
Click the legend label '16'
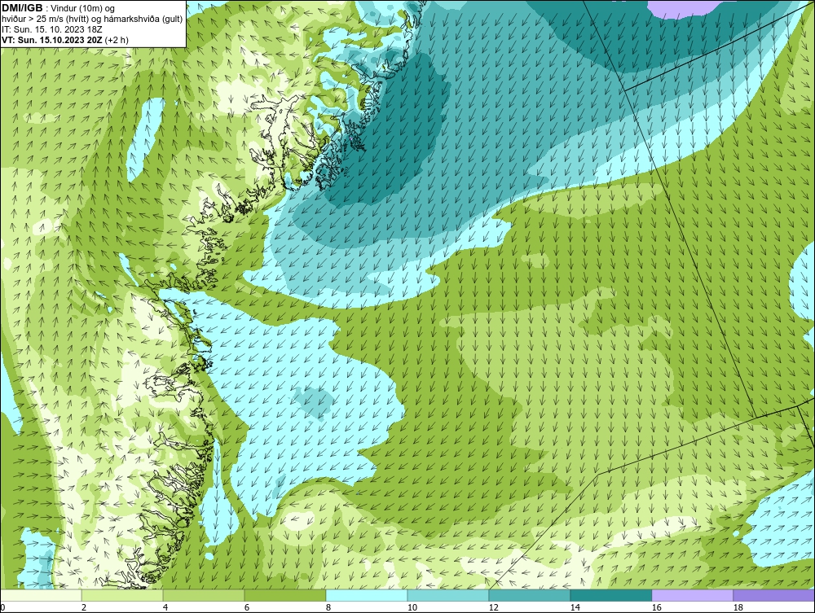coord(656,607)
